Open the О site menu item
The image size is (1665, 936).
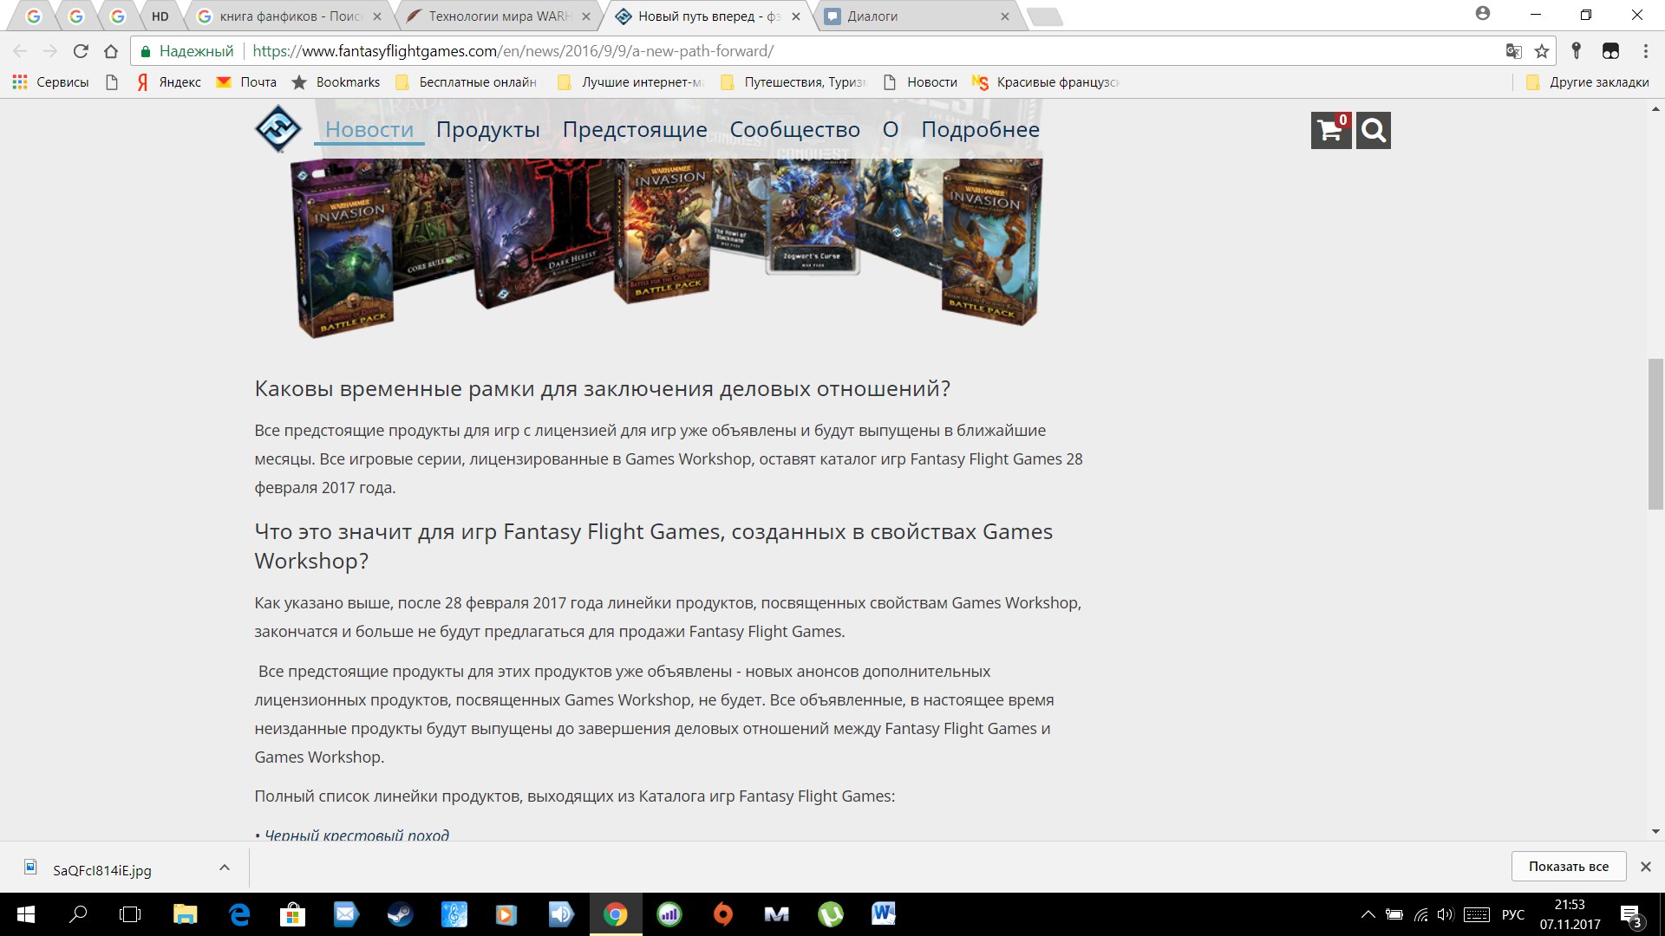[891, 130]
